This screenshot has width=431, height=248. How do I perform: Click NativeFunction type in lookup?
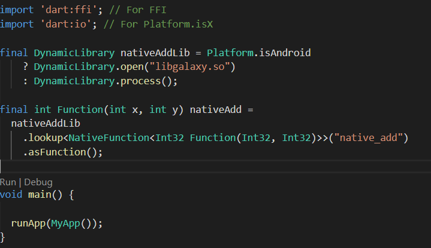click(x=109, y=137)
